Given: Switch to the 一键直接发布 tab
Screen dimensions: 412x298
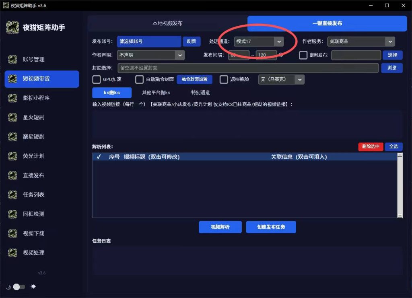Looking at the screenshot, I should (x=327, y=23).
